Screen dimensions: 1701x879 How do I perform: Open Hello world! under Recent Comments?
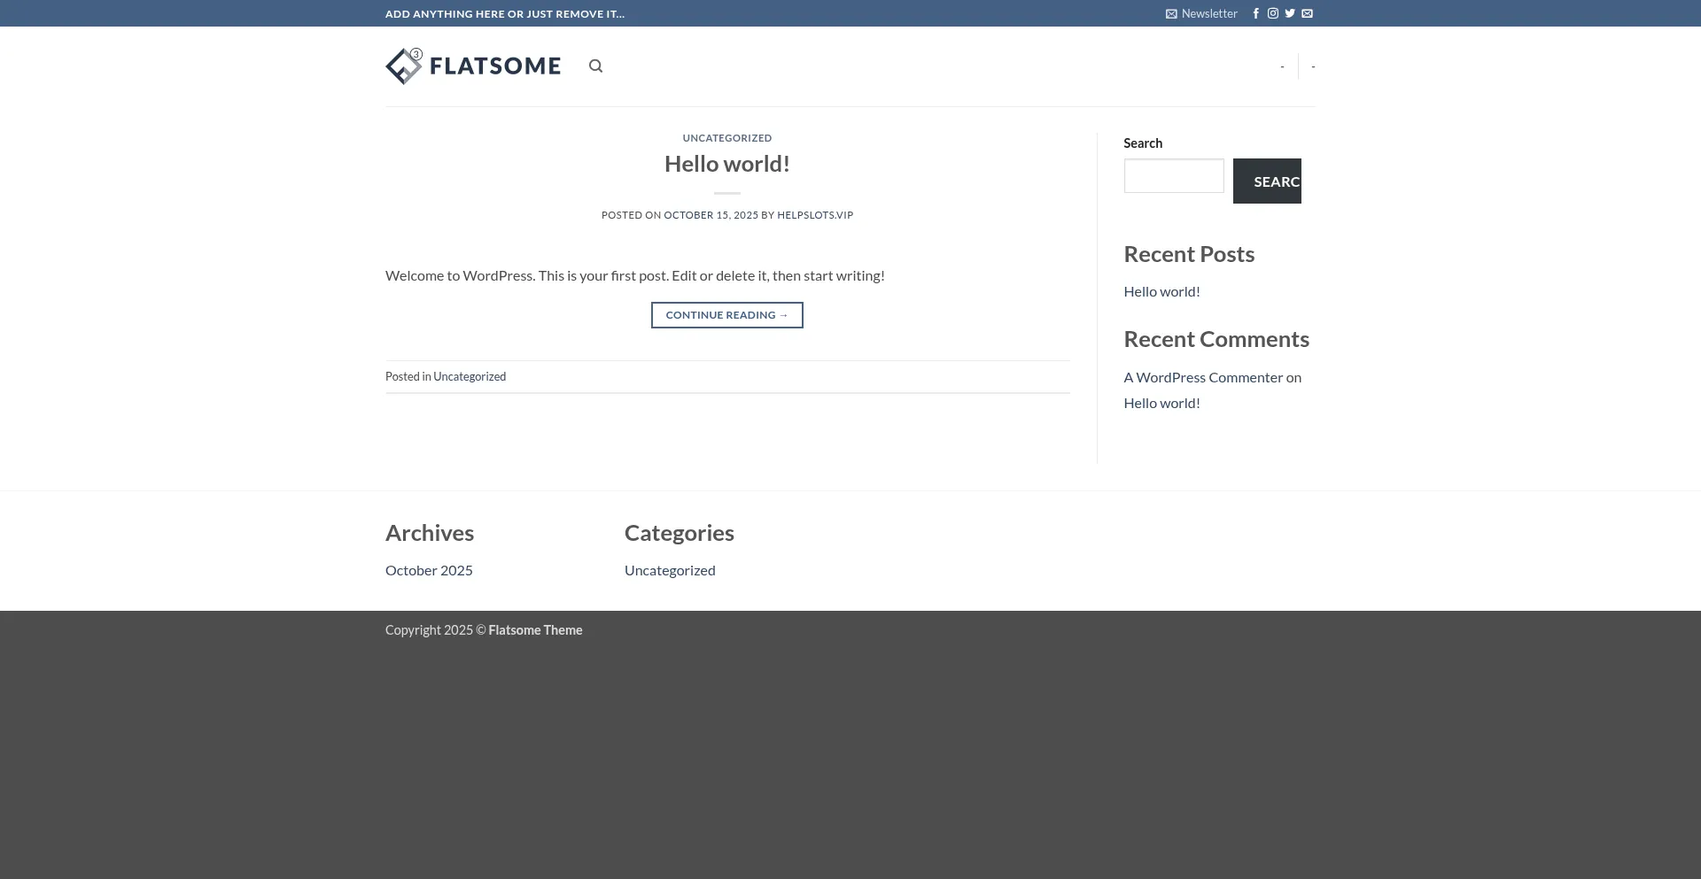click(1161, 403)
